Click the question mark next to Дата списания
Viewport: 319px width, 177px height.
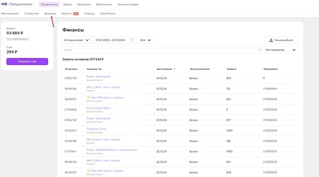click(174, 69)
